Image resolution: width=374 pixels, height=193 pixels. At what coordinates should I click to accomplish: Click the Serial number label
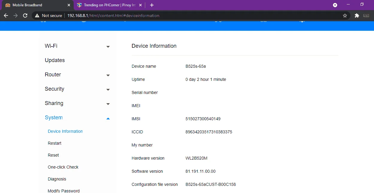[x=145, y=92]
